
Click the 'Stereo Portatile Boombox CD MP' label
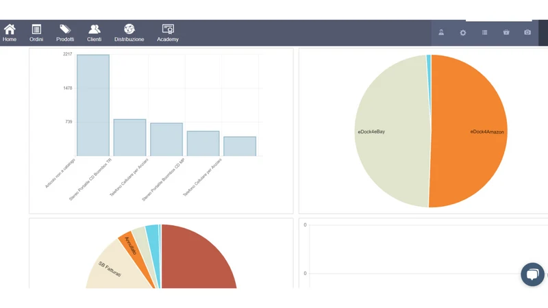point(163,179)
